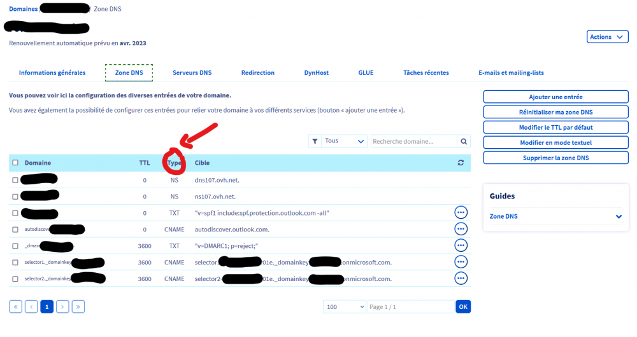Click Réinitialiser ma zone DNS button
The height and width of the screenshot is (337, 637).
555,112
